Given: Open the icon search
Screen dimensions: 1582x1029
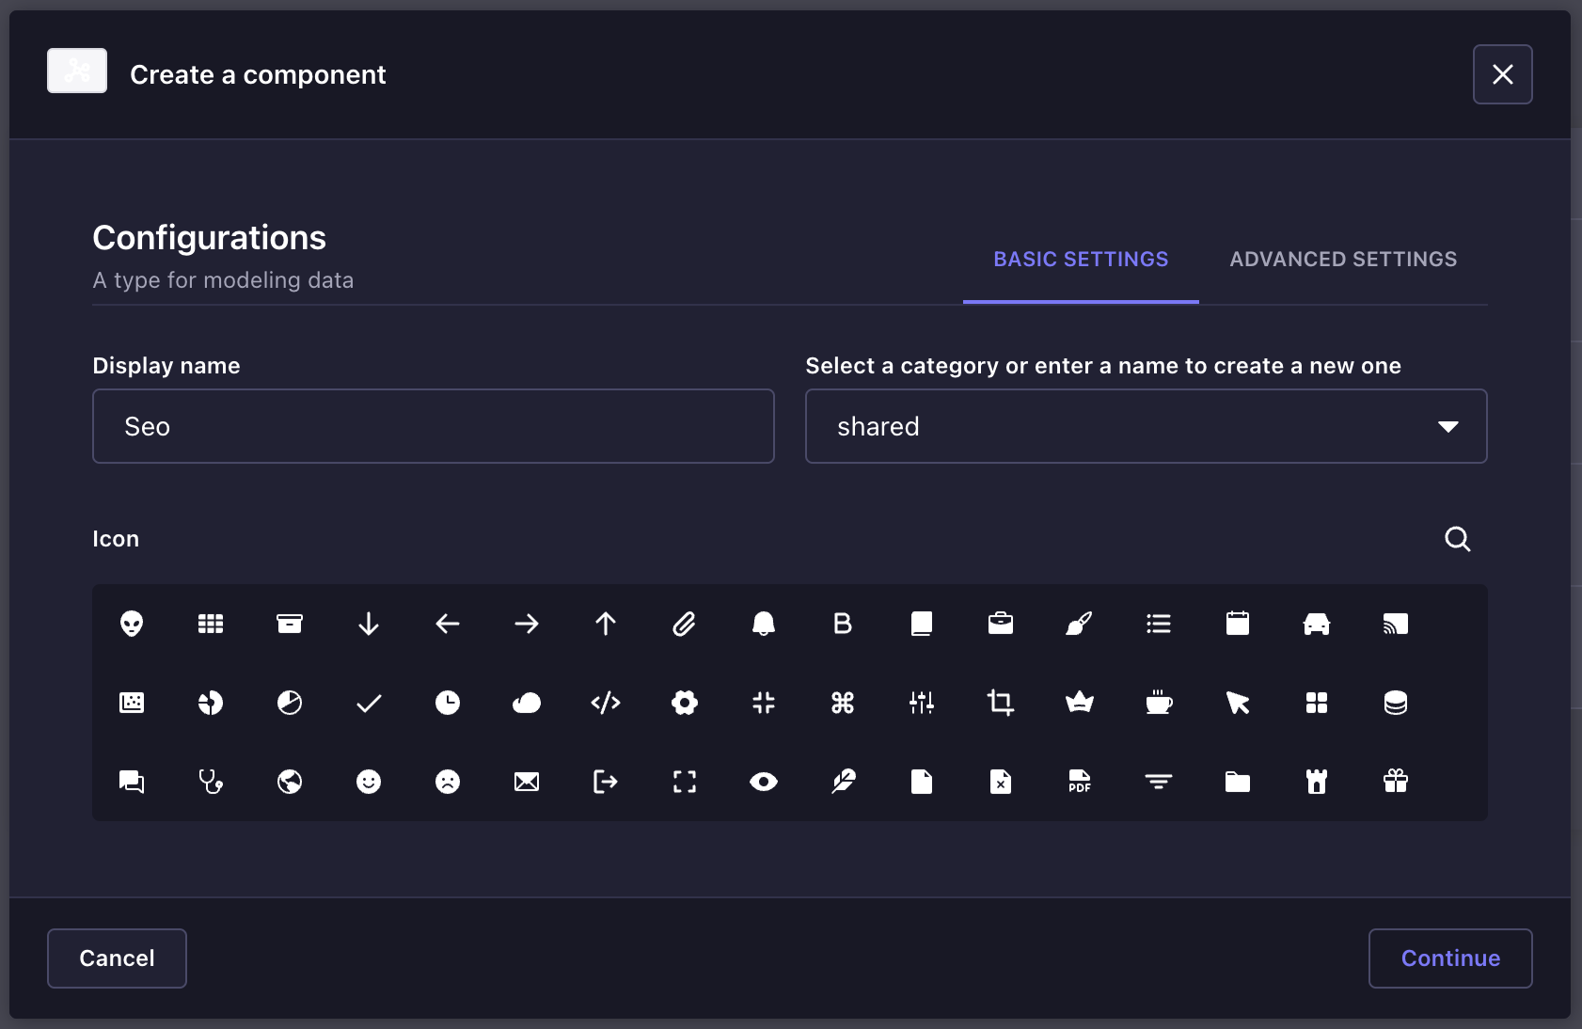Looking at the screenshot, I should pos(1457,539).
